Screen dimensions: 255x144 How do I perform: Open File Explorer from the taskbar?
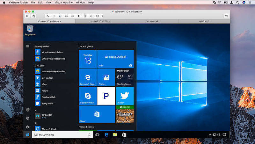pos(115,135)
